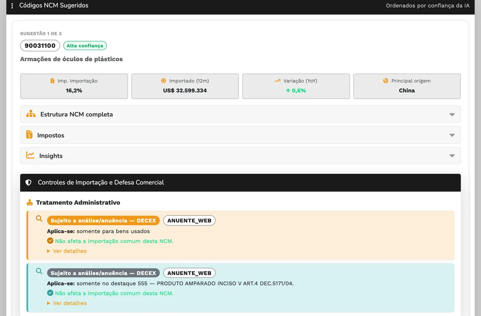Screen dimensions: 481x316
Task: Click the magnifier icon in the teal DECEX card
Action: pyautogui.click(x=39, y=271)
